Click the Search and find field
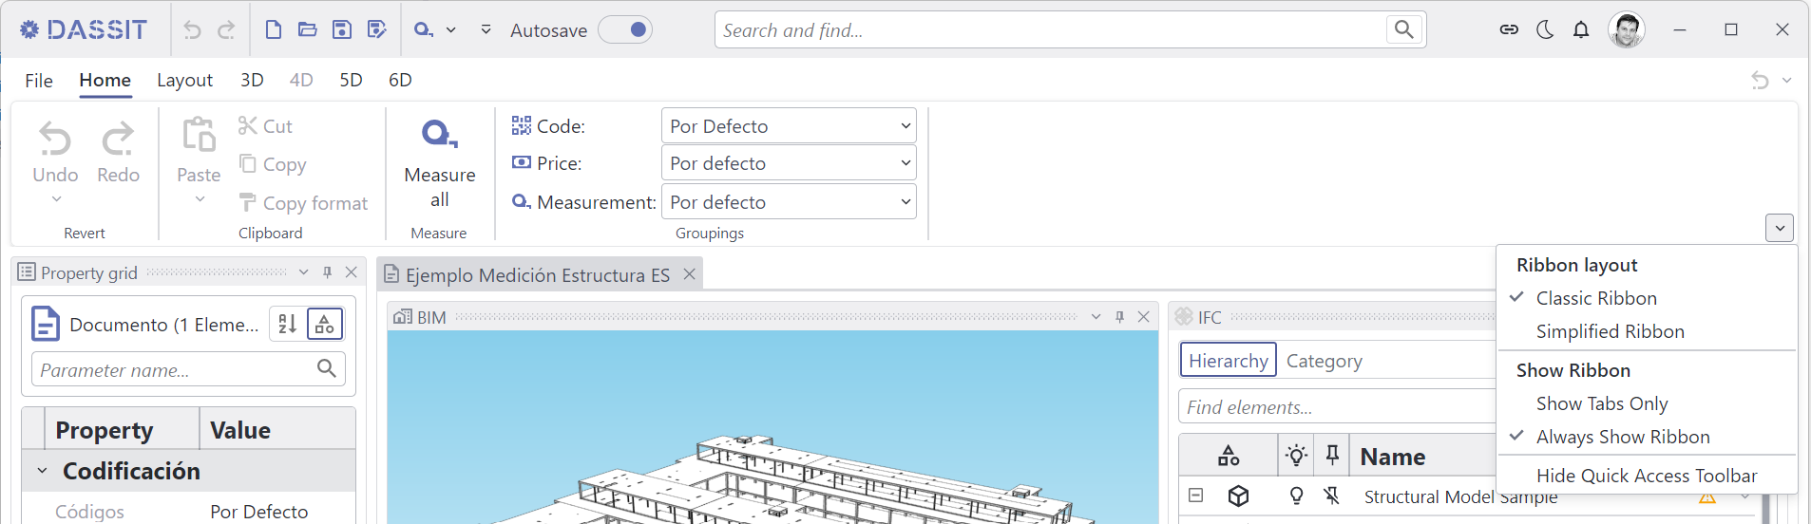 click(x=1052, y=29)
